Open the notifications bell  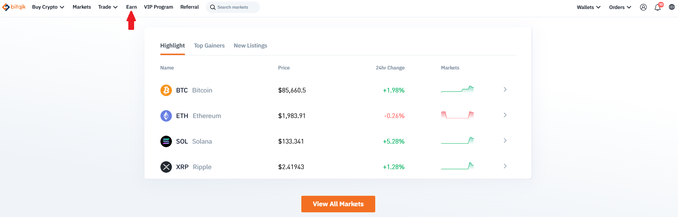(x=658, y=7)
